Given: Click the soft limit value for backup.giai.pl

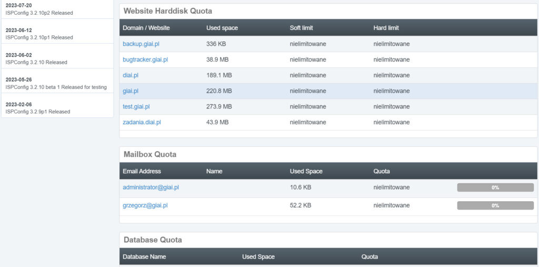Looking at the screenshot, I should 308,44.
